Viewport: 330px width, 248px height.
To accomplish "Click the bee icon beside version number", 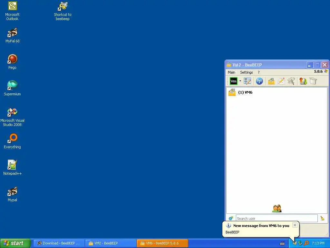I will (x=326, y=71).
